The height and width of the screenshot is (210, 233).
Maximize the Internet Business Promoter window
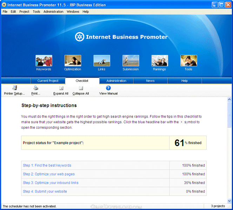pyautogui.click(x=221, y=5)
